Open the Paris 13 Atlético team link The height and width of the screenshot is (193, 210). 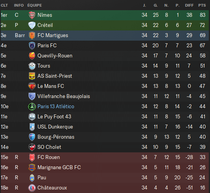(x=56, y=107)
